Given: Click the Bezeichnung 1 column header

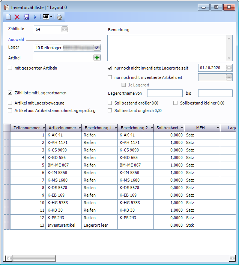Looking at the screenshot, I should (98, 128).
